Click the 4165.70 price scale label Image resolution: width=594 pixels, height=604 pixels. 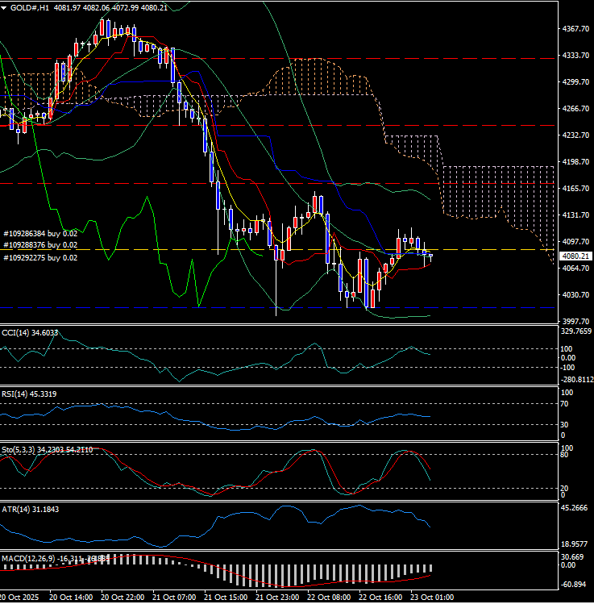[x=575, y=189]
